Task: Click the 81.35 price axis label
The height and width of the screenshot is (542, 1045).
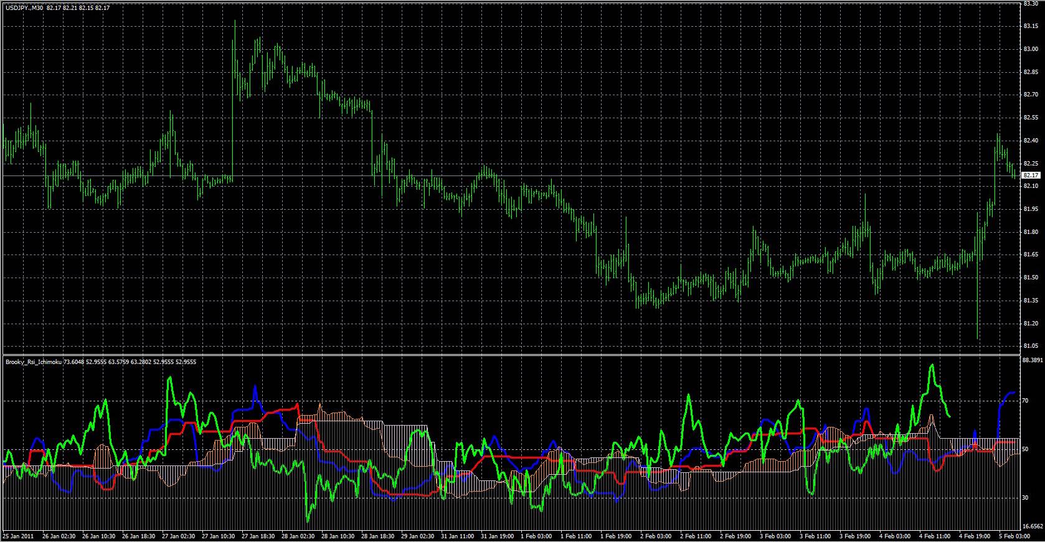Action: pyautogui.click(x=1030, y=301)
